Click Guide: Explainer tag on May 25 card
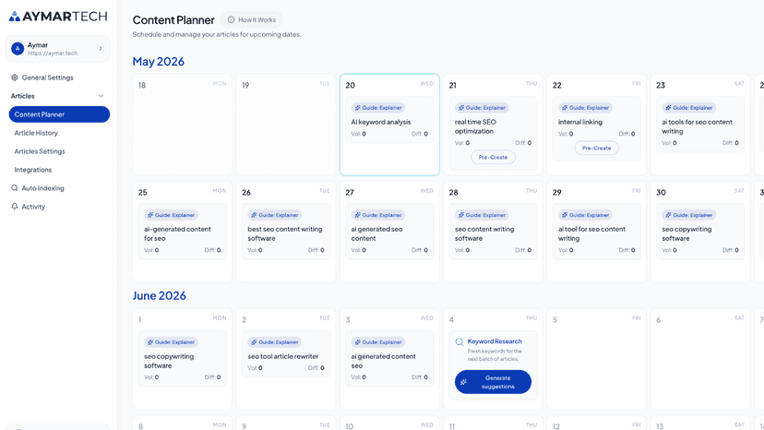This screenshot has width=764, height=430. click(171, 215)
